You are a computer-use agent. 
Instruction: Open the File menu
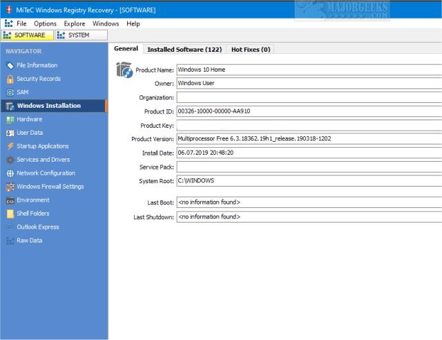coord(21,23)
